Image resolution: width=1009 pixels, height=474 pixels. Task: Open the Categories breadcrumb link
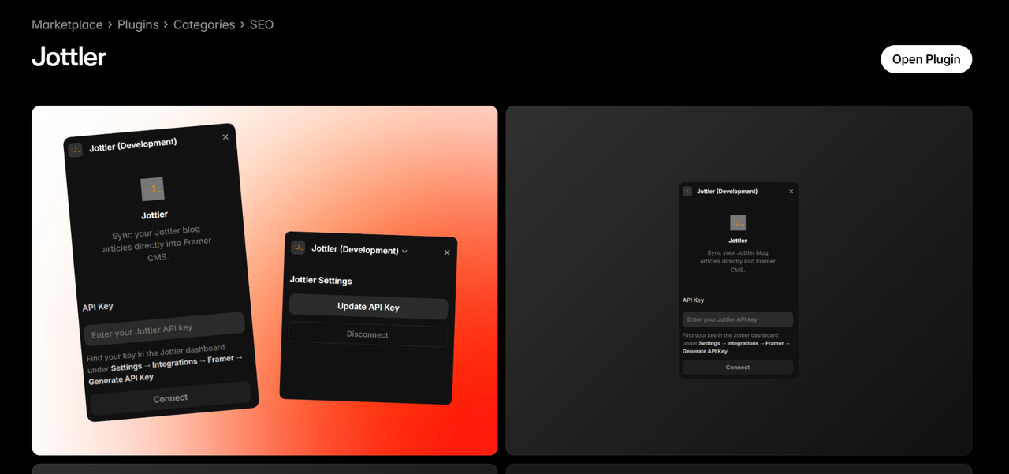click(204, 24)
